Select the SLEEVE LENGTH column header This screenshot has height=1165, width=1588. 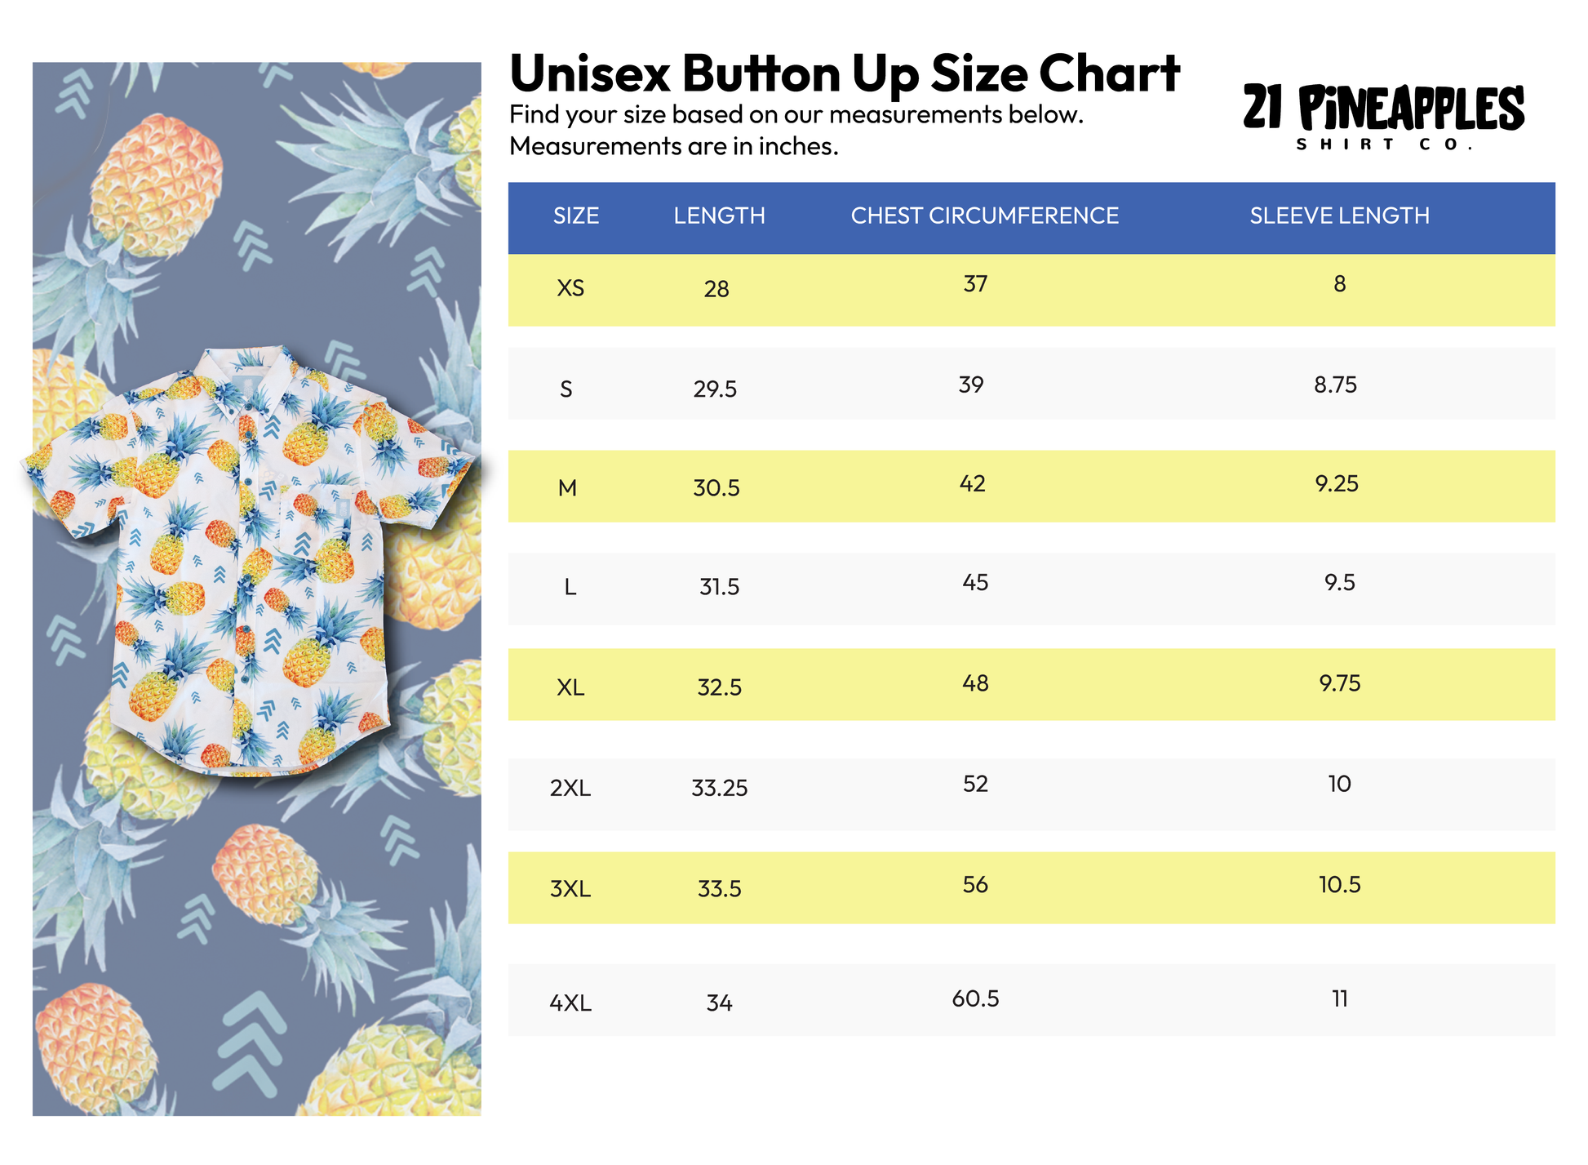point(1339,216)
